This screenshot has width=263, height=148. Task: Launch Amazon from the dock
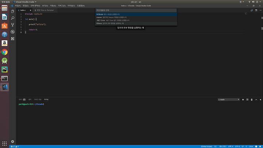(4, 43)
